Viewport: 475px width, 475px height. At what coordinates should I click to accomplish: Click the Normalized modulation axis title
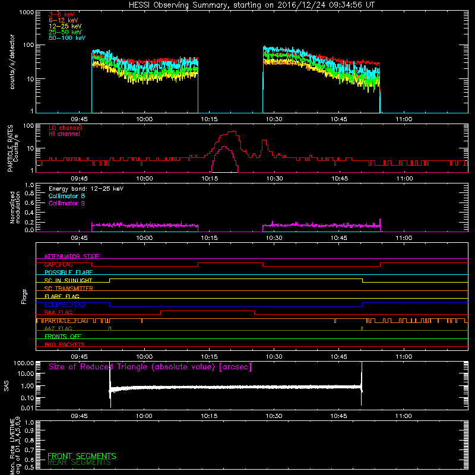(15, 207)
